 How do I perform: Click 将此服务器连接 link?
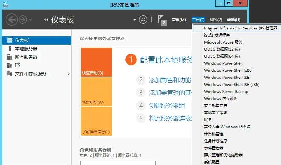(x=170, y=119)
